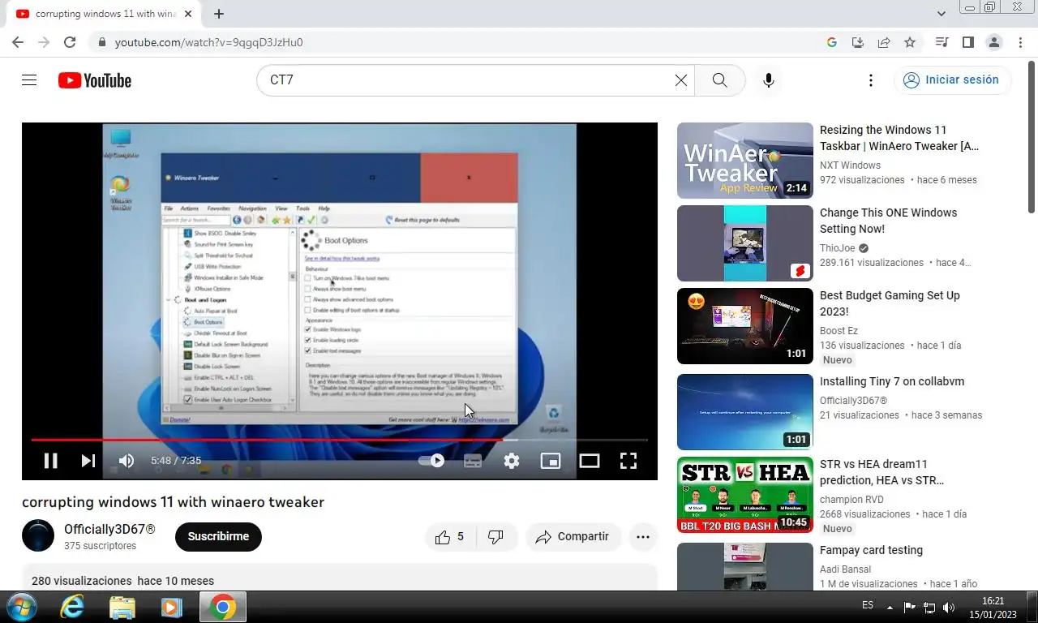Click the Suscribirme button

point(218,537)
